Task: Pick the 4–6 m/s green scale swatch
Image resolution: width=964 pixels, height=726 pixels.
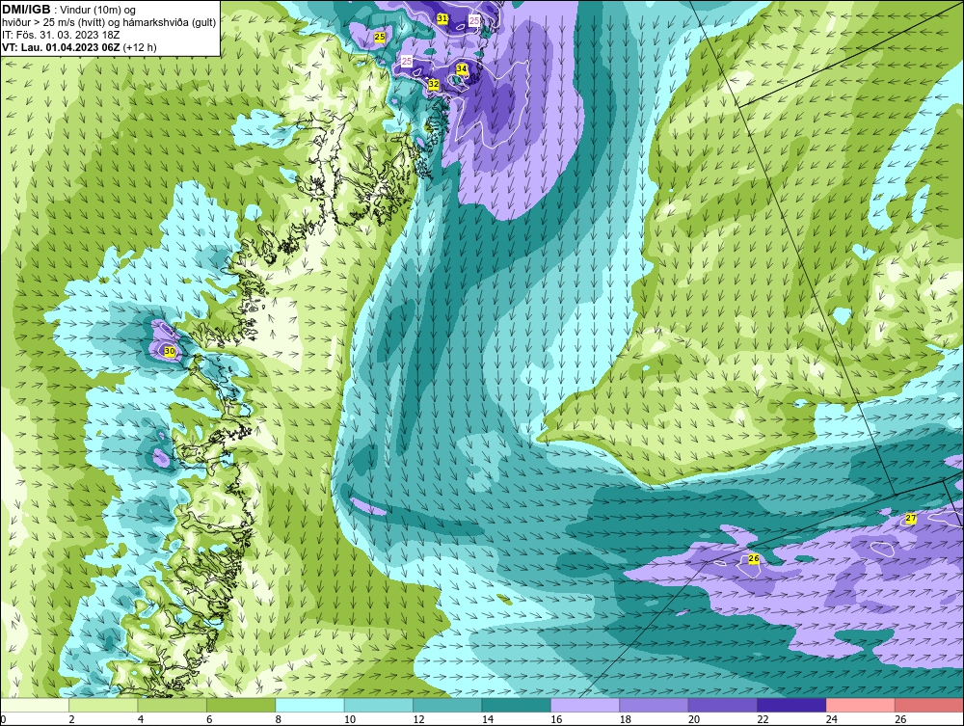Action: click(x=173, y=705)
